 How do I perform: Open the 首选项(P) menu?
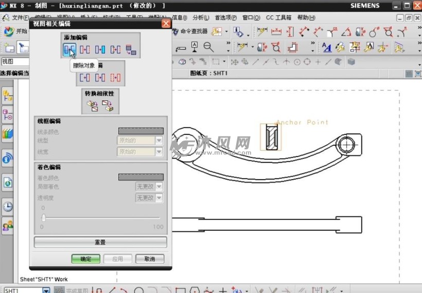(x=225, y=18)
